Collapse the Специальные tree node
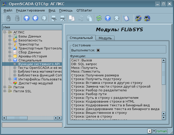Viewport: 174px width, 135px height. (x=10, y=60)
